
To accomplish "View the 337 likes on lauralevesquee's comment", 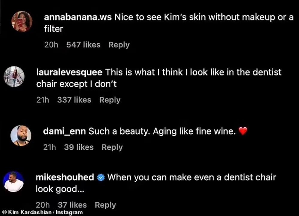I will [74, 100].
